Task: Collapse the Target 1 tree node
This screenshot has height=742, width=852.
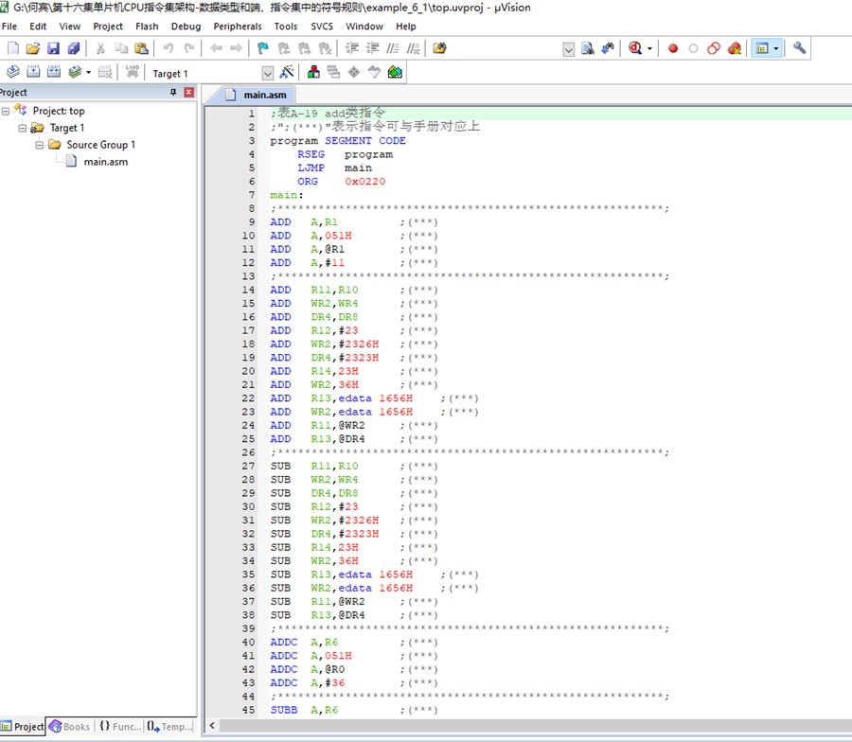Action: (23, 128)
